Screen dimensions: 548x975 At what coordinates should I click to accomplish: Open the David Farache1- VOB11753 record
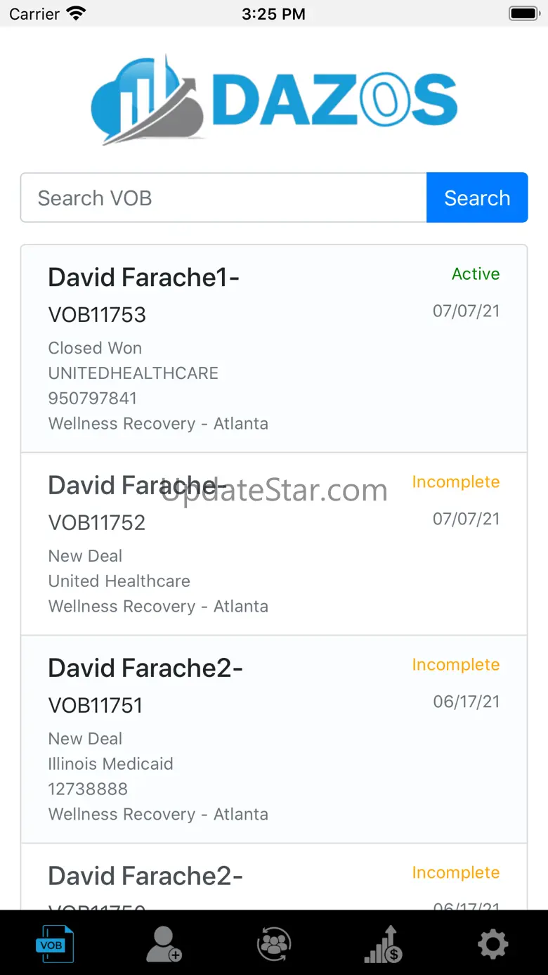coord(274,349)
